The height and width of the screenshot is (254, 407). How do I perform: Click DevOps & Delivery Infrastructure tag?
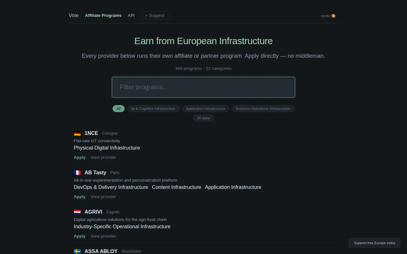pos(111,187)
